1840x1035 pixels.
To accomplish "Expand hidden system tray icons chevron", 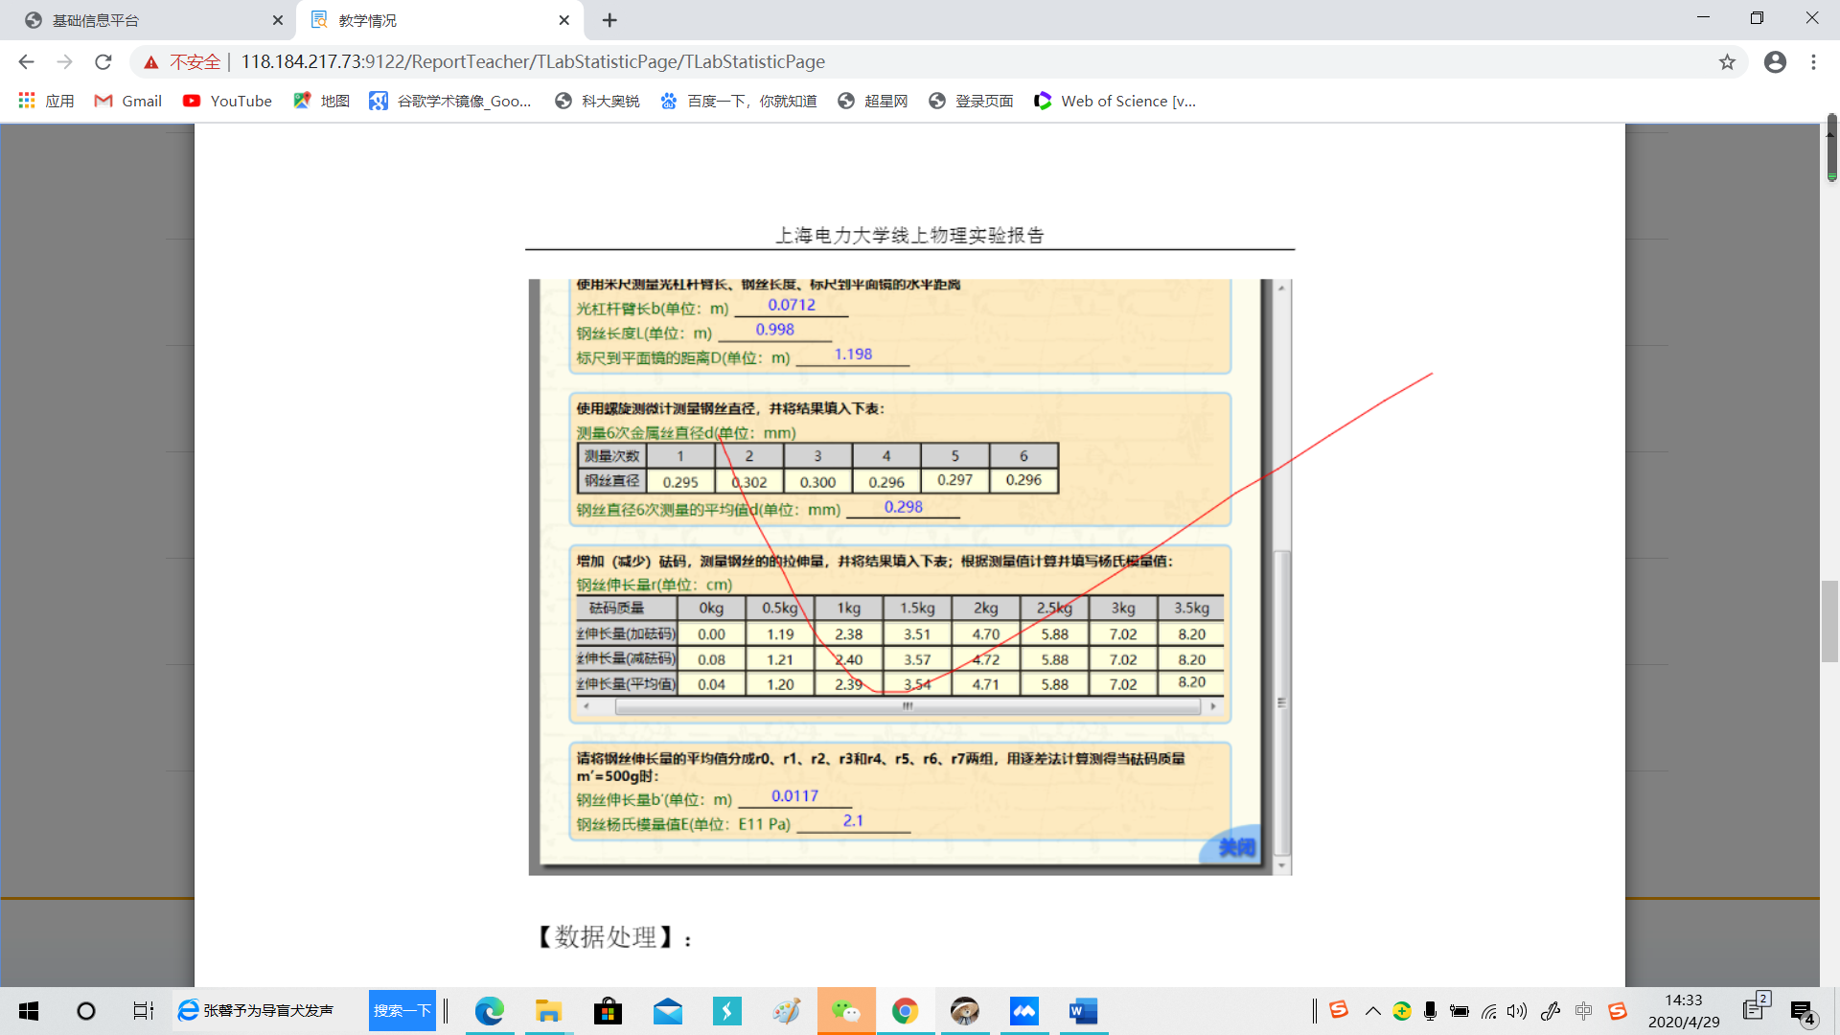I will (x=1372, y=1011).
